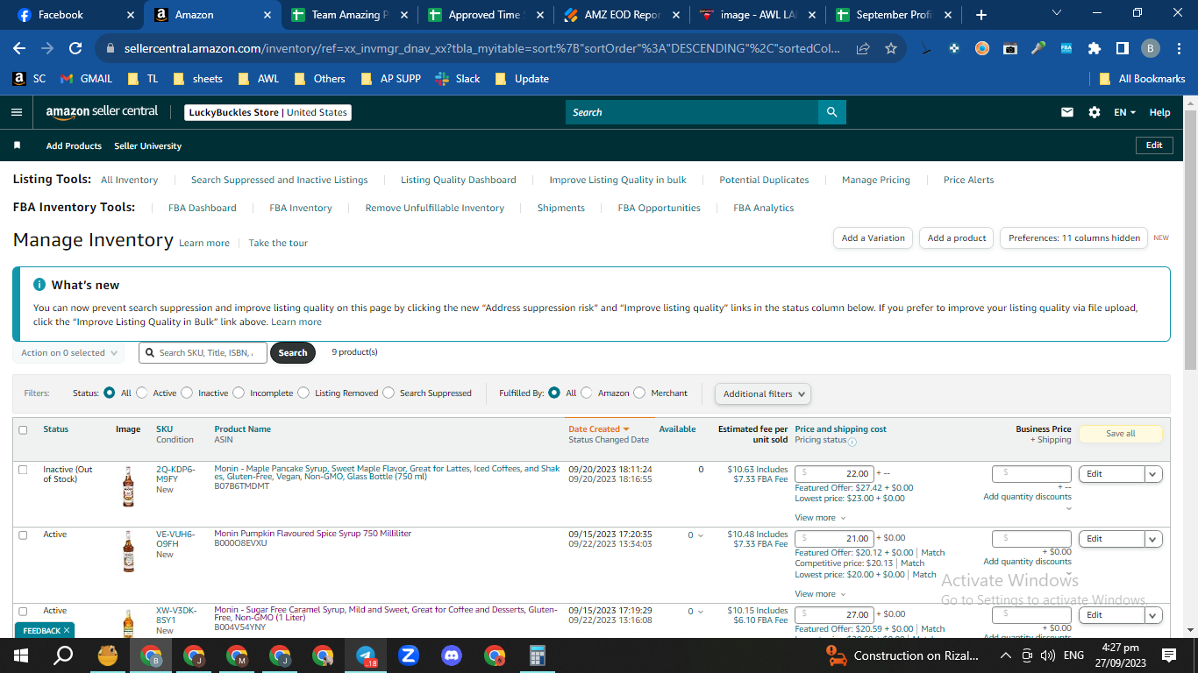Open the Chrome three-dot menu
Screen dimensions: 1198x673
click(x=1179, y=49)
